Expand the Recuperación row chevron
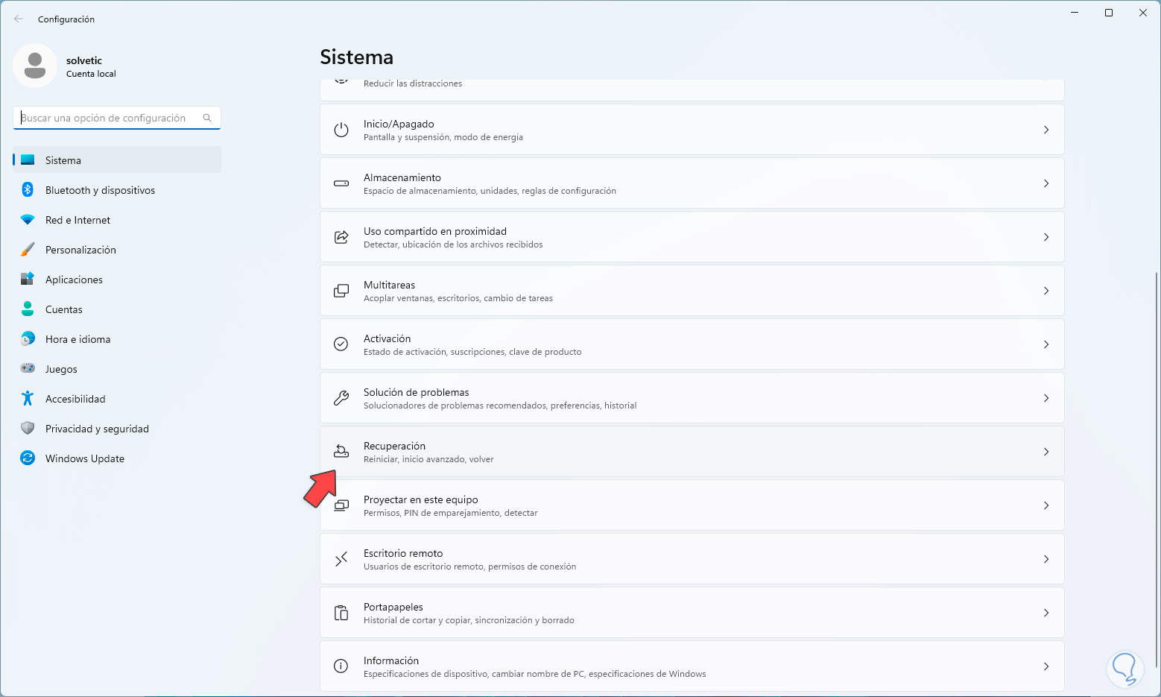1161x697 pixels. (1046, 452)
